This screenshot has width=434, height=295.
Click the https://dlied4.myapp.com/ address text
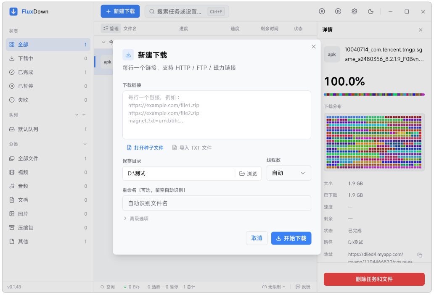point(375,254)
